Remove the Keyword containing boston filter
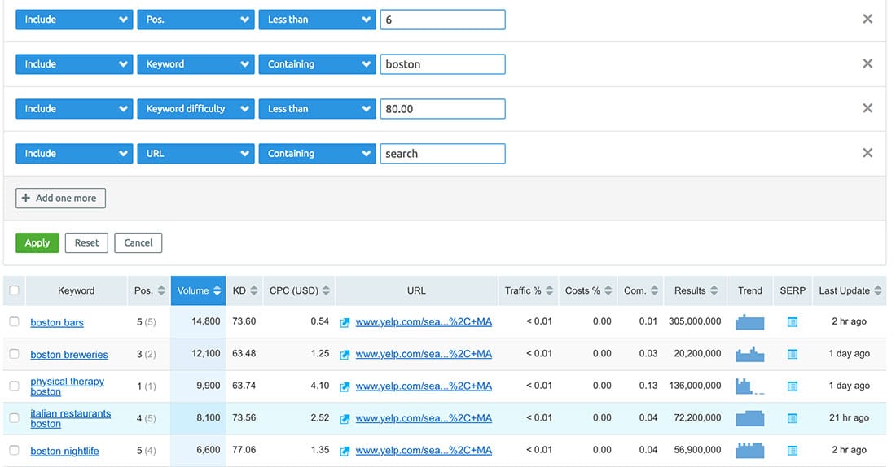 click(867, 63)
